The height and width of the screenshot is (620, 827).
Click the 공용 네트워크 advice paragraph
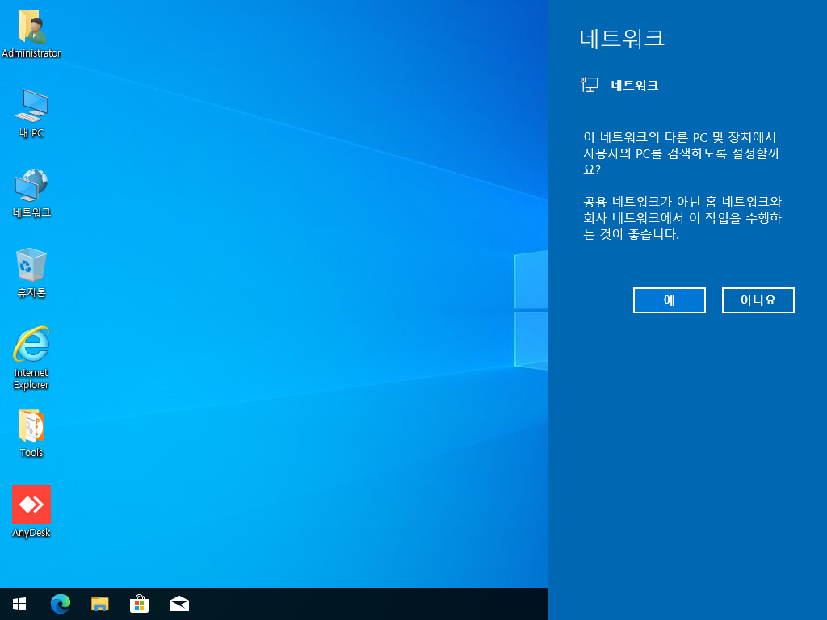682,218
